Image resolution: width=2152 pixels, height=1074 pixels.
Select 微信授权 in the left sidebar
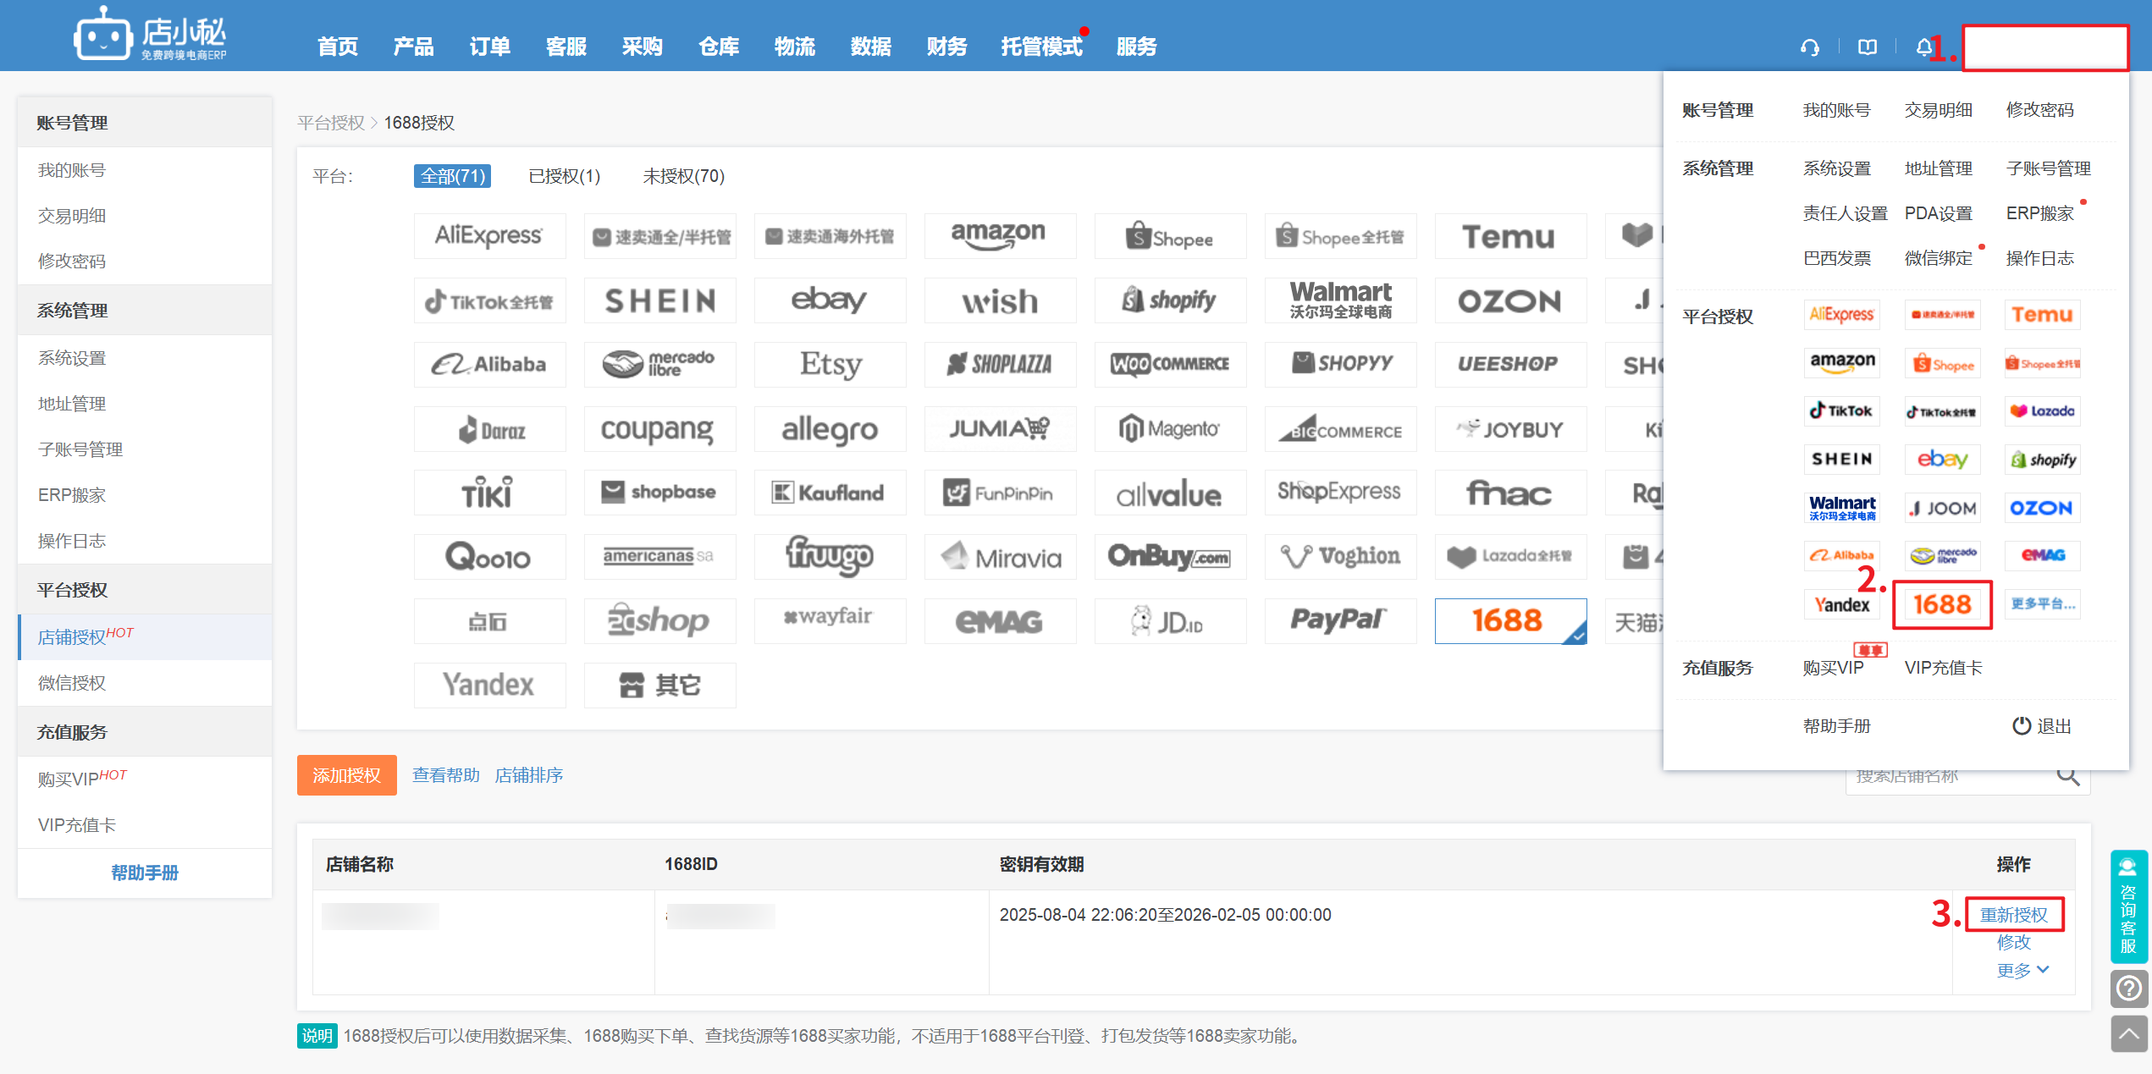pyautogui.click(x=72, y=682)
